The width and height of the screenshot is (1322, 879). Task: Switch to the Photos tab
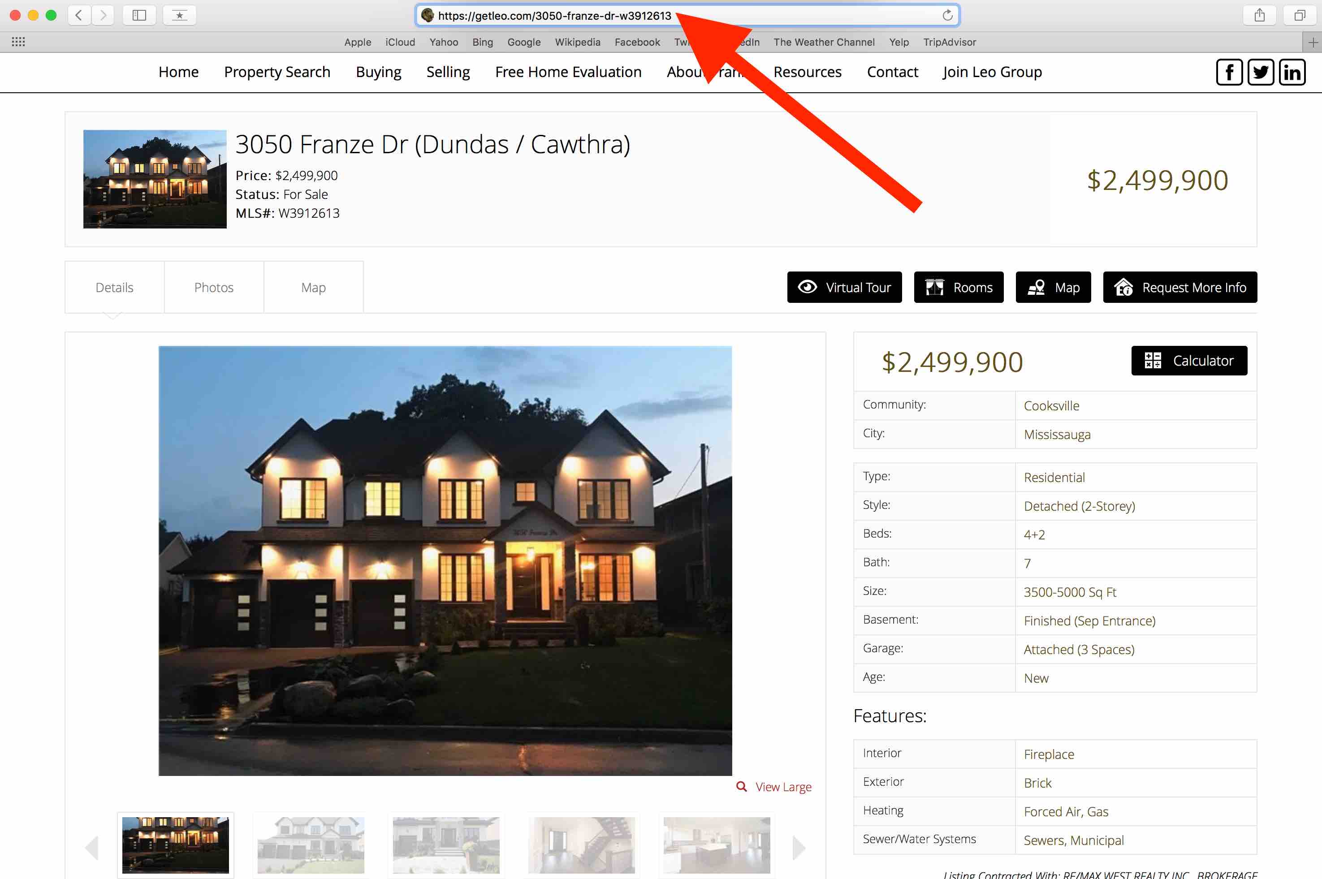pos(214,288)
